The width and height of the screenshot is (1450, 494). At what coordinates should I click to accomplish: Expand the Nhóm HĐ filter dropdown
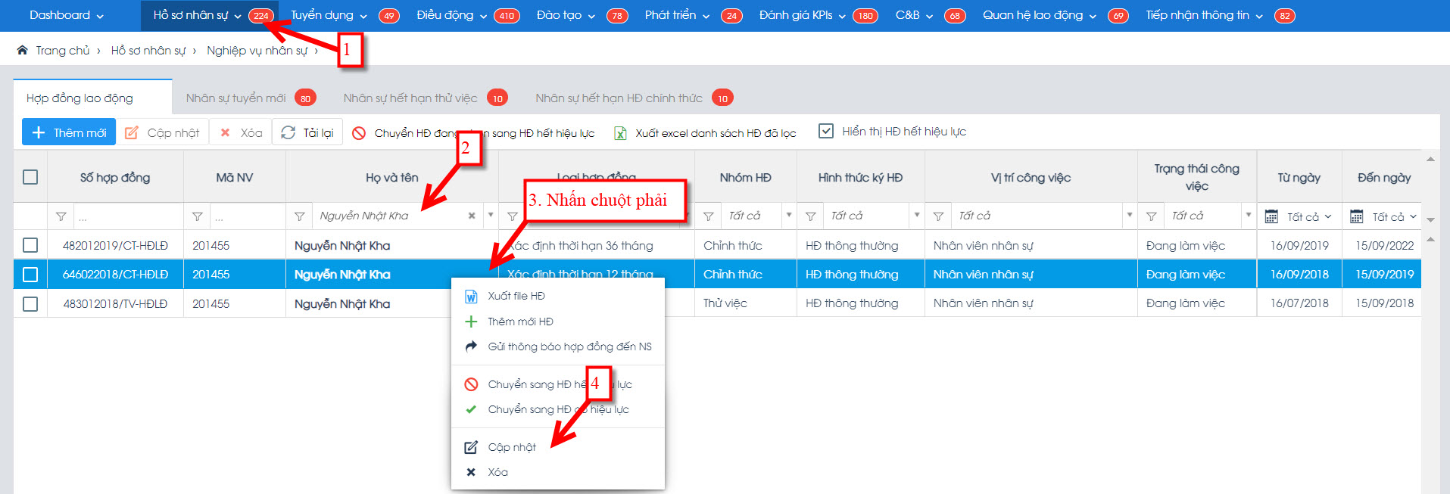click(788, 216)
